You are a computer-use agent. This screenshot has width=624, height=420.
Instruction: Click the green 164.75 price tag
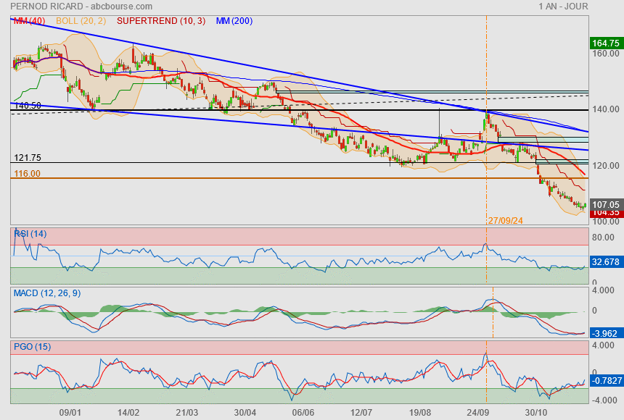pyautogui.click(x=606, y=43)
